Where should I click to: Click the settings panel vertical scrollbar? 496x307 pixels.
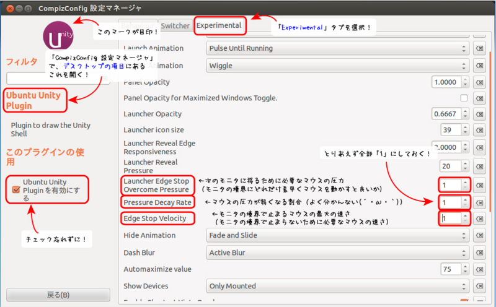click(x=490, y=132)
